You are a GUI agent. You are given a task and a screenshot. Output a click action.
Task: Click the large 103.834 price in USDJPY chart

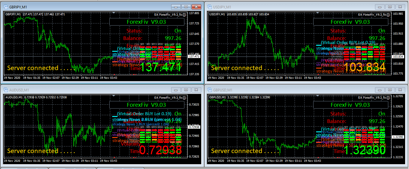(x=364, y=67)
